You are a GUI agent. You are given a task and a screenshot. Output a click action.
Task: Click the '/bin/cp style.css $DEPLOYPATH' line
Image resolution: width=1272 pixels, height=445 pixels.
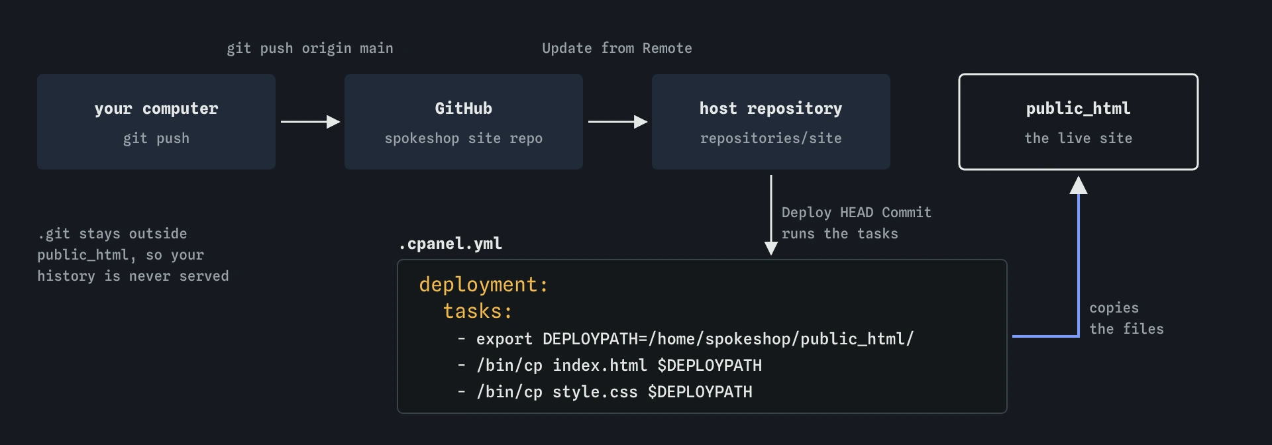pyautogui.click(x=605, y=392)
